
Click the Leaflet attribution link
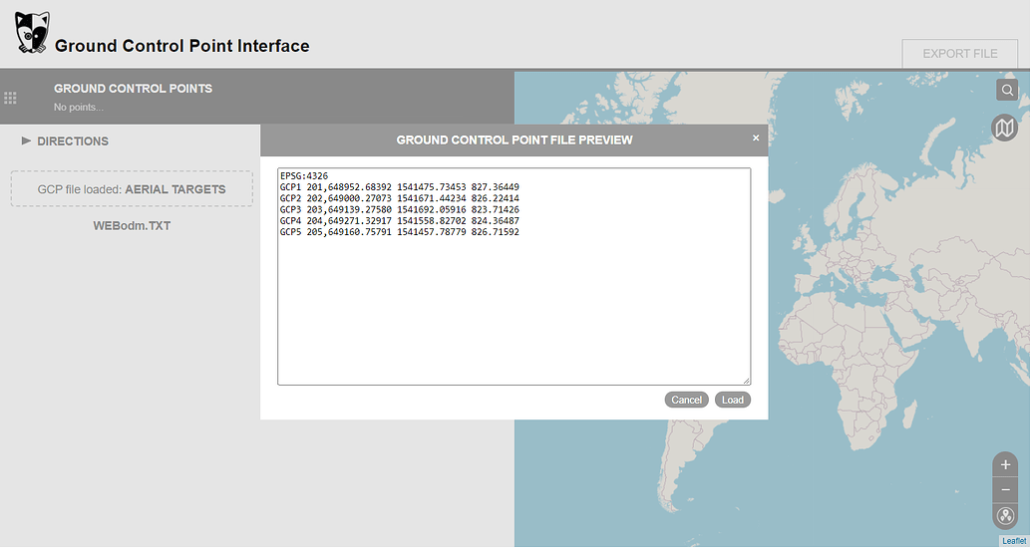point(1013,541)
